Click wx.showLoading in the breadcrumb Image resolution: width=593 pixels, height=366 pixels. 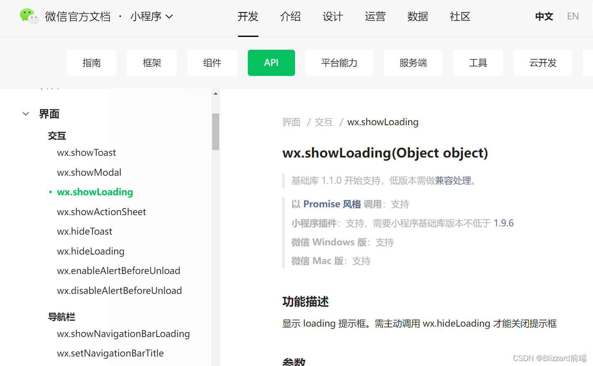pyautogui.click(x=383, y=122)
